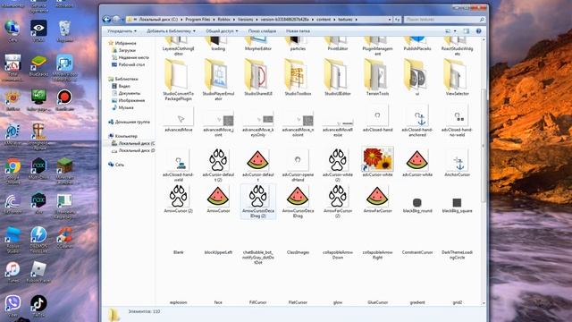Click the TikTok desktop icon
572x322 pixels.
click(x=38, y=306)
